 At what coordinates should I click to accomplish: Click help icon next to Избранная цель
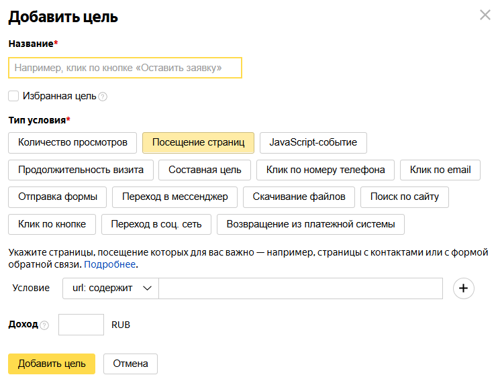(x=103, y=97)
